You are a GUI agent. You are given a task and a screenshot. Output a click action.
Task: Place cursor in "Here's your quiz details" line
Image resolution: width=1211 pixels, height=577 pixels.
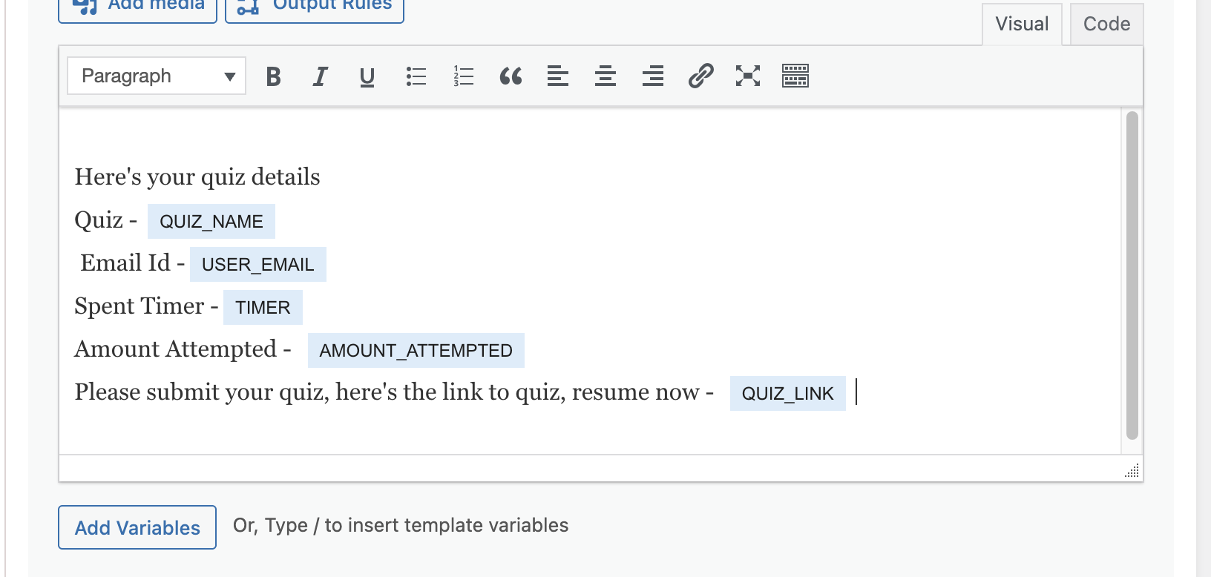[197, 177]
